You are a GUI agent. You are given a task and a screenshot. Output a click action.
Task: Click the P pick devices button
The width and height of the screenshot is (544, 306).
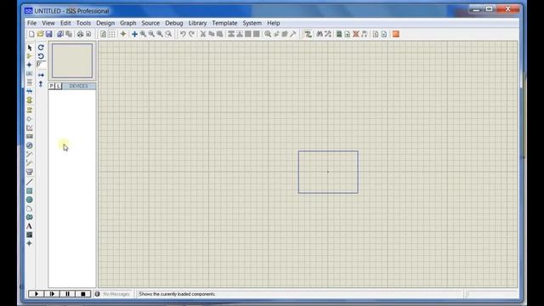[x=52, y=86]
